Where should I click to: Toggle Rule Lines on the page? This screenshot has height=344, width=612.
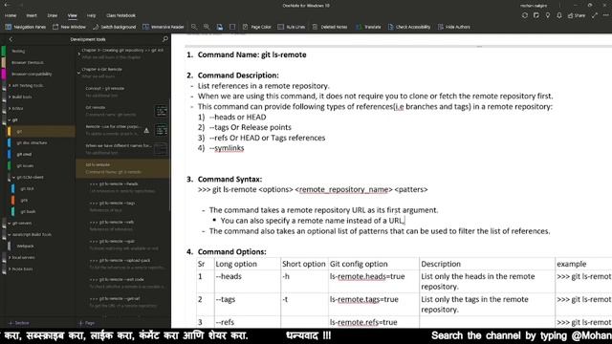[291, 27]
